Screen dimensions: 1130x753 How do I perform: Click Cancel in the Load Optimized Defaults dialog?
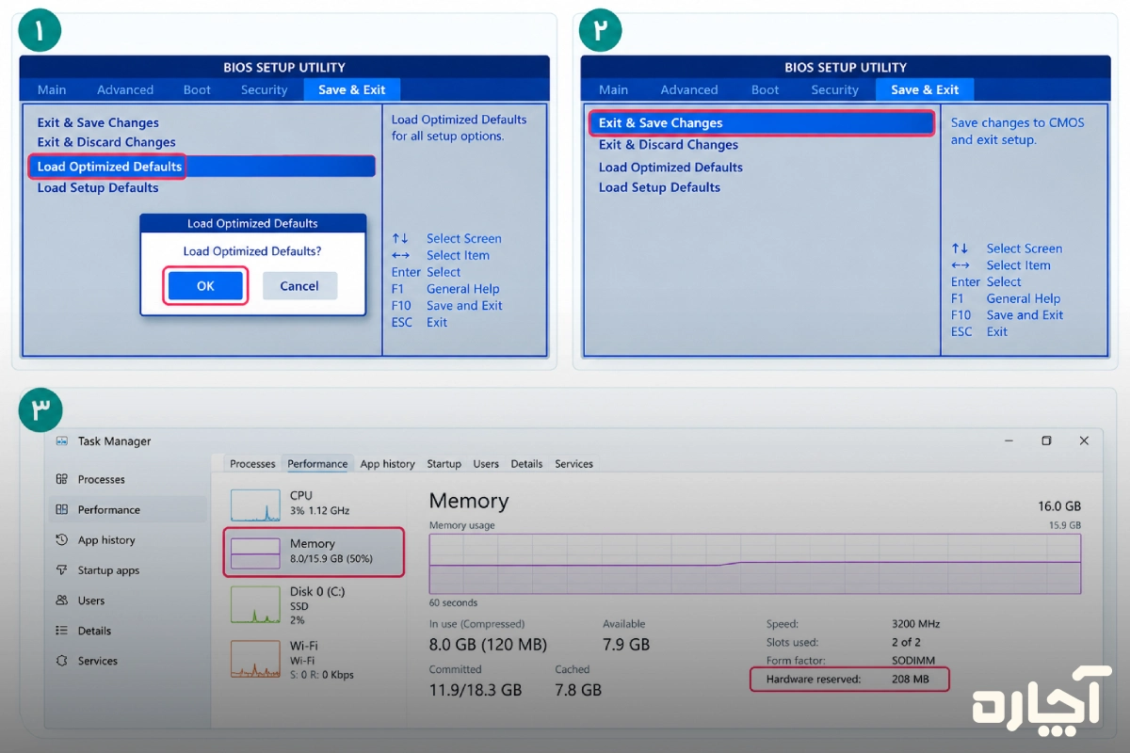point(299,286)
